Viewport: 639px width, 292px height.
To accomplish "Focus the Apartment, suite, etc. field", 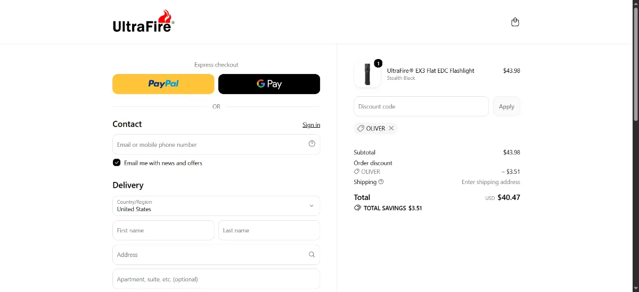I will pyautogui.click(x=216, y=279).
